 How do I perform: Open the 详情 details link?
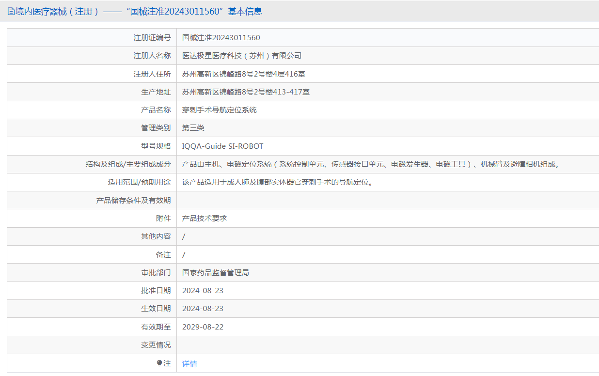click(x=189, y=363)
